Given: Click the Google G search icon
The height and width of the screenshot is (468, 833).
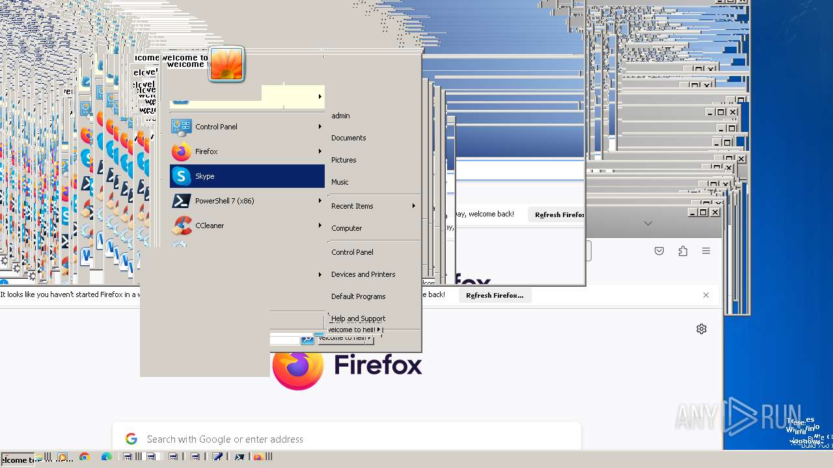Looking at the screenshot, I should pyautogui.click(x=131, y=439).
